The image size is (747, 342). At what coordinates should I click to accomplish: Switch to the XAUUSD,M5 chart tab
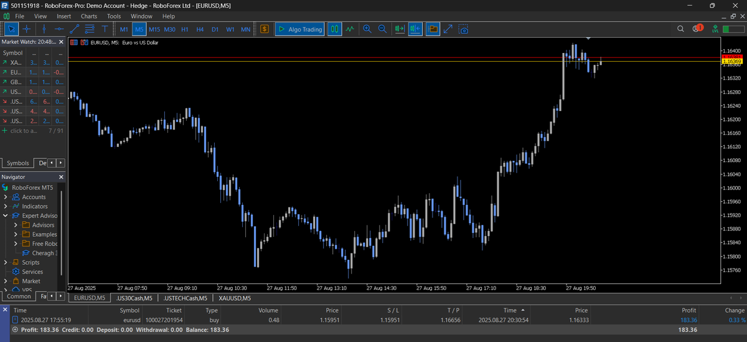point(233,298)
